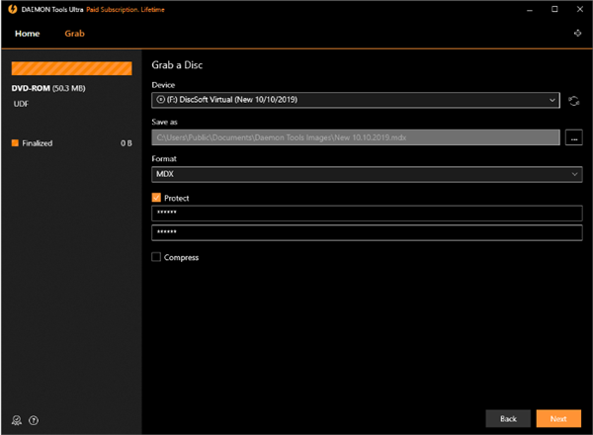
Task: Click the refresh devices icon
Action: click(x=573, y=101)
